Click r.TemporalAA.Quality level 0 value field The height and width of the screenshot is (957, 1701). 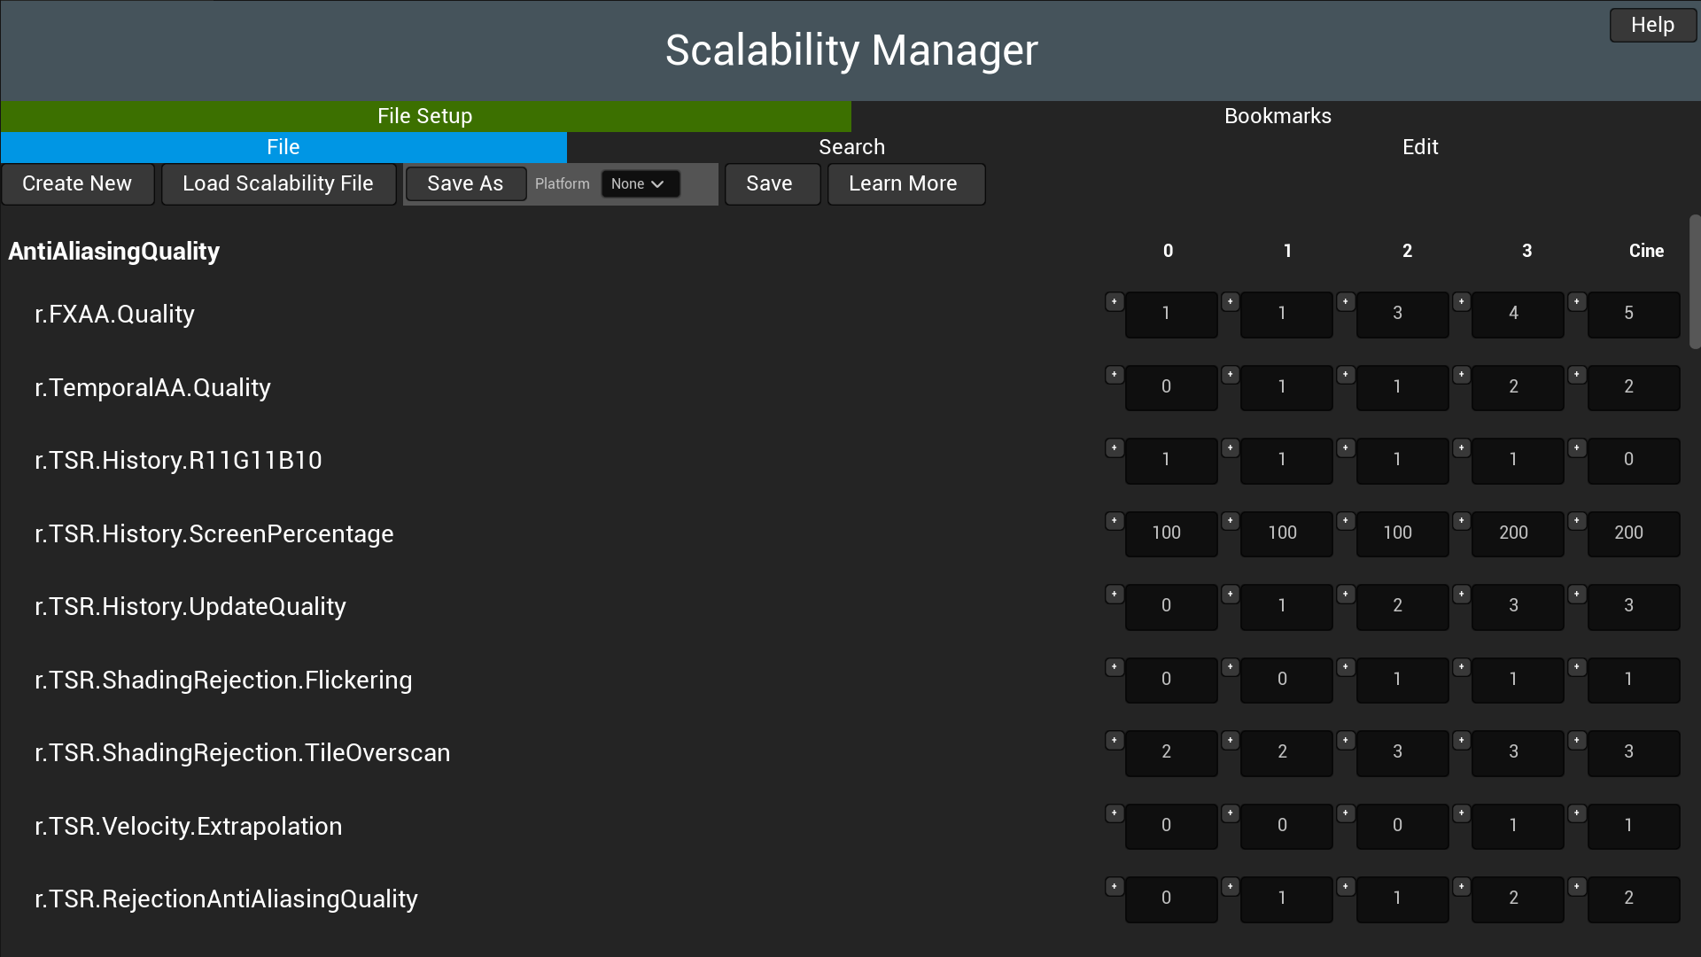tap(1170, 388)
